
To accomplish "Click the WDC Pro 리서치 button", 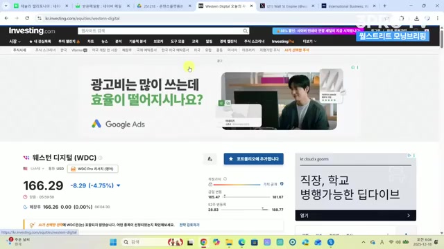I will [x=93, y=169].
